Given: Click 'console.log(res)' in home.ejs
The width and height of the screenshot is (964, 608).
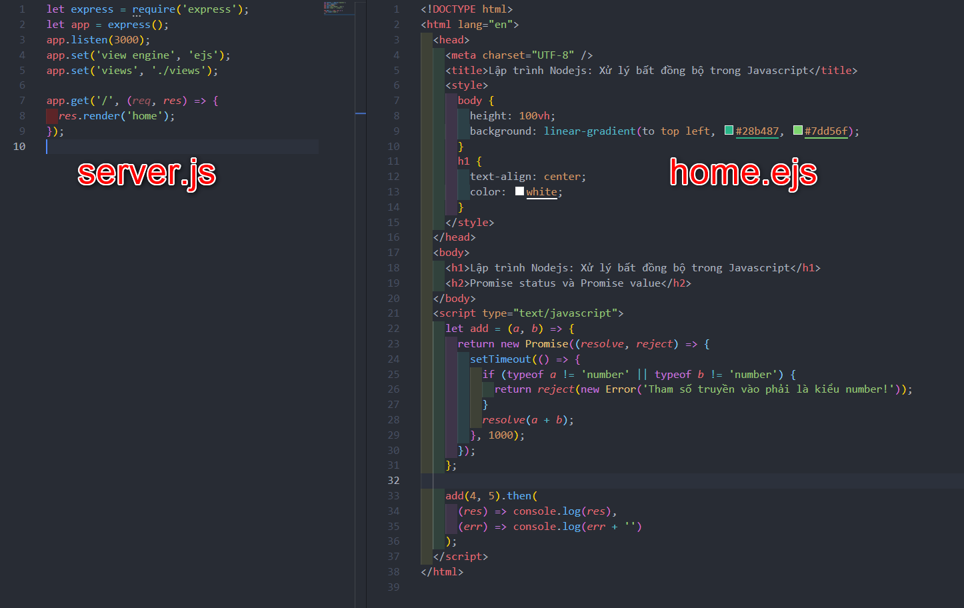Looking at the screenshot, I should [562, 511].
